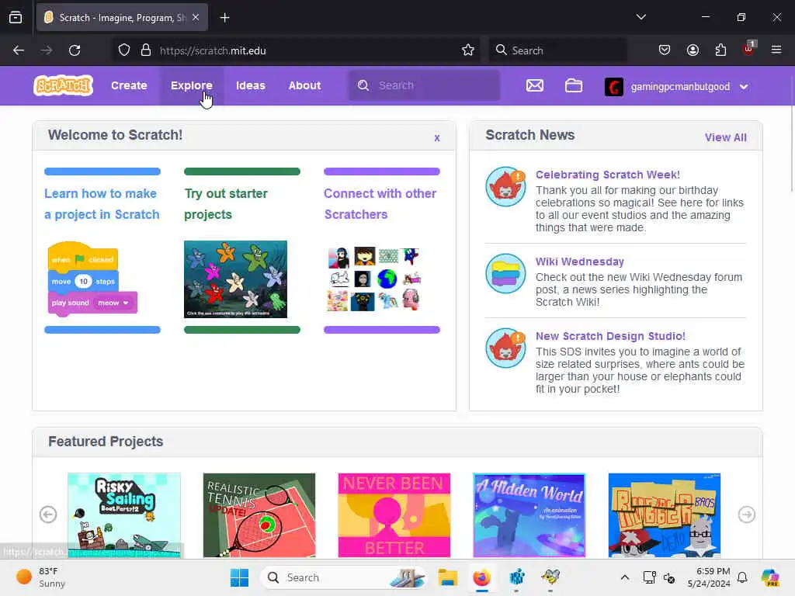Open the My Stuff folder icon
The width and height of the screenshot is (795, 596).
[x=574, y=85]
